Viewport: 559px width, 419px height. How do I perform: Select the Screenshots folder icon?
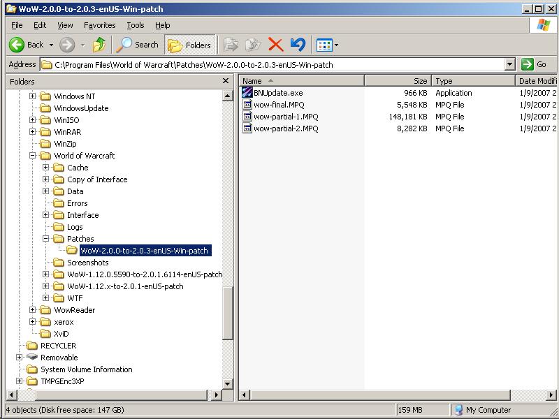click(x=59, y=263)
